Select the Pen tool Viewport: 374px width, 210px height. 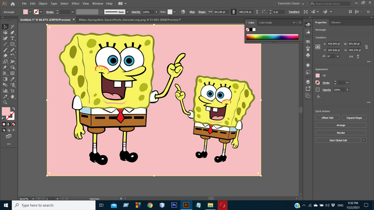pyautogui.click(x=12, y=33)
